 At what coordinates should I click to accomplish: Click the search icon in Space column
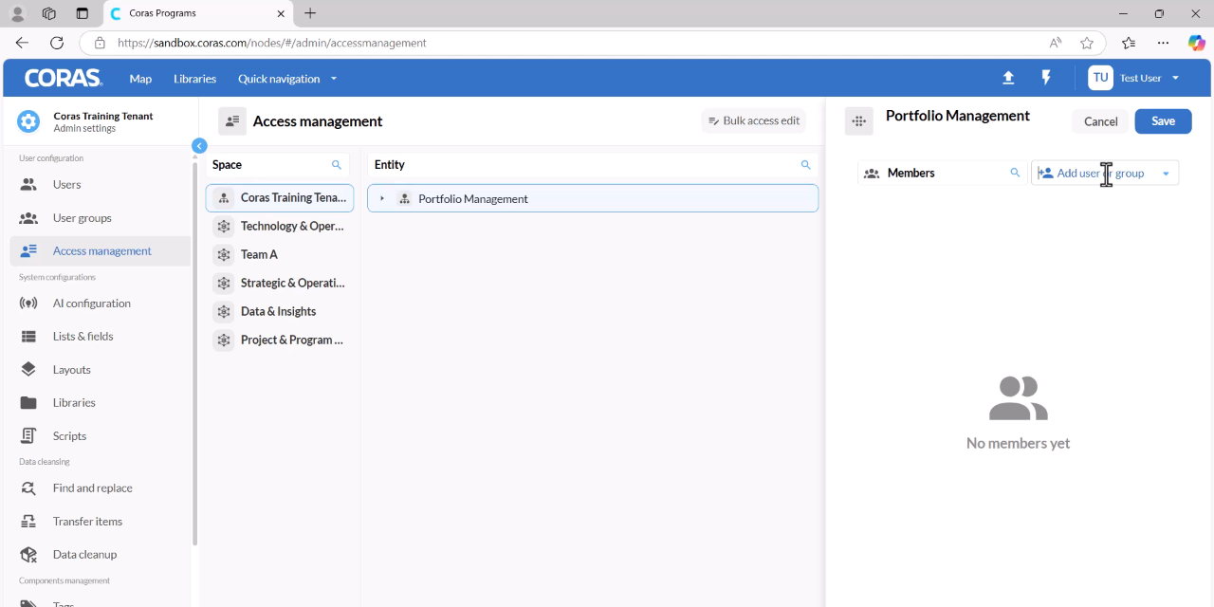tap(336, 165)
